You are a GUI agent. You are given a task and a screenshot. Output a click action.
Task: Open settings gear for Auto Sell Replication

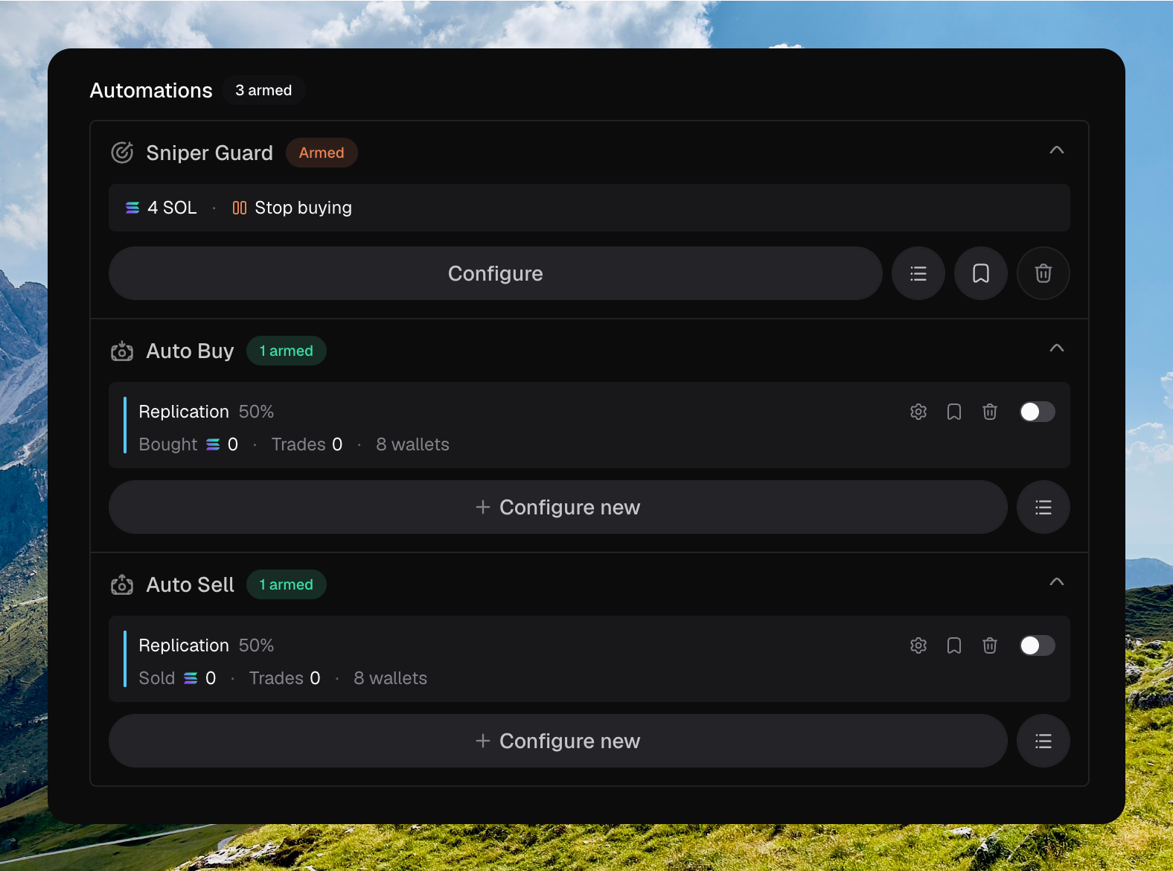918,645
